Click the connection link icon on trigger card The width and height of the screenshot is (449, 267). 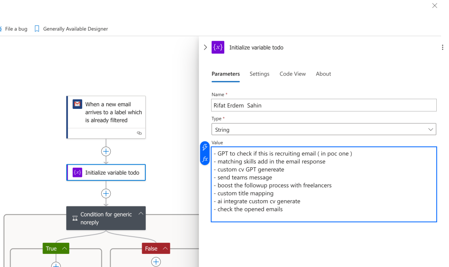click(x=139, y=133)
